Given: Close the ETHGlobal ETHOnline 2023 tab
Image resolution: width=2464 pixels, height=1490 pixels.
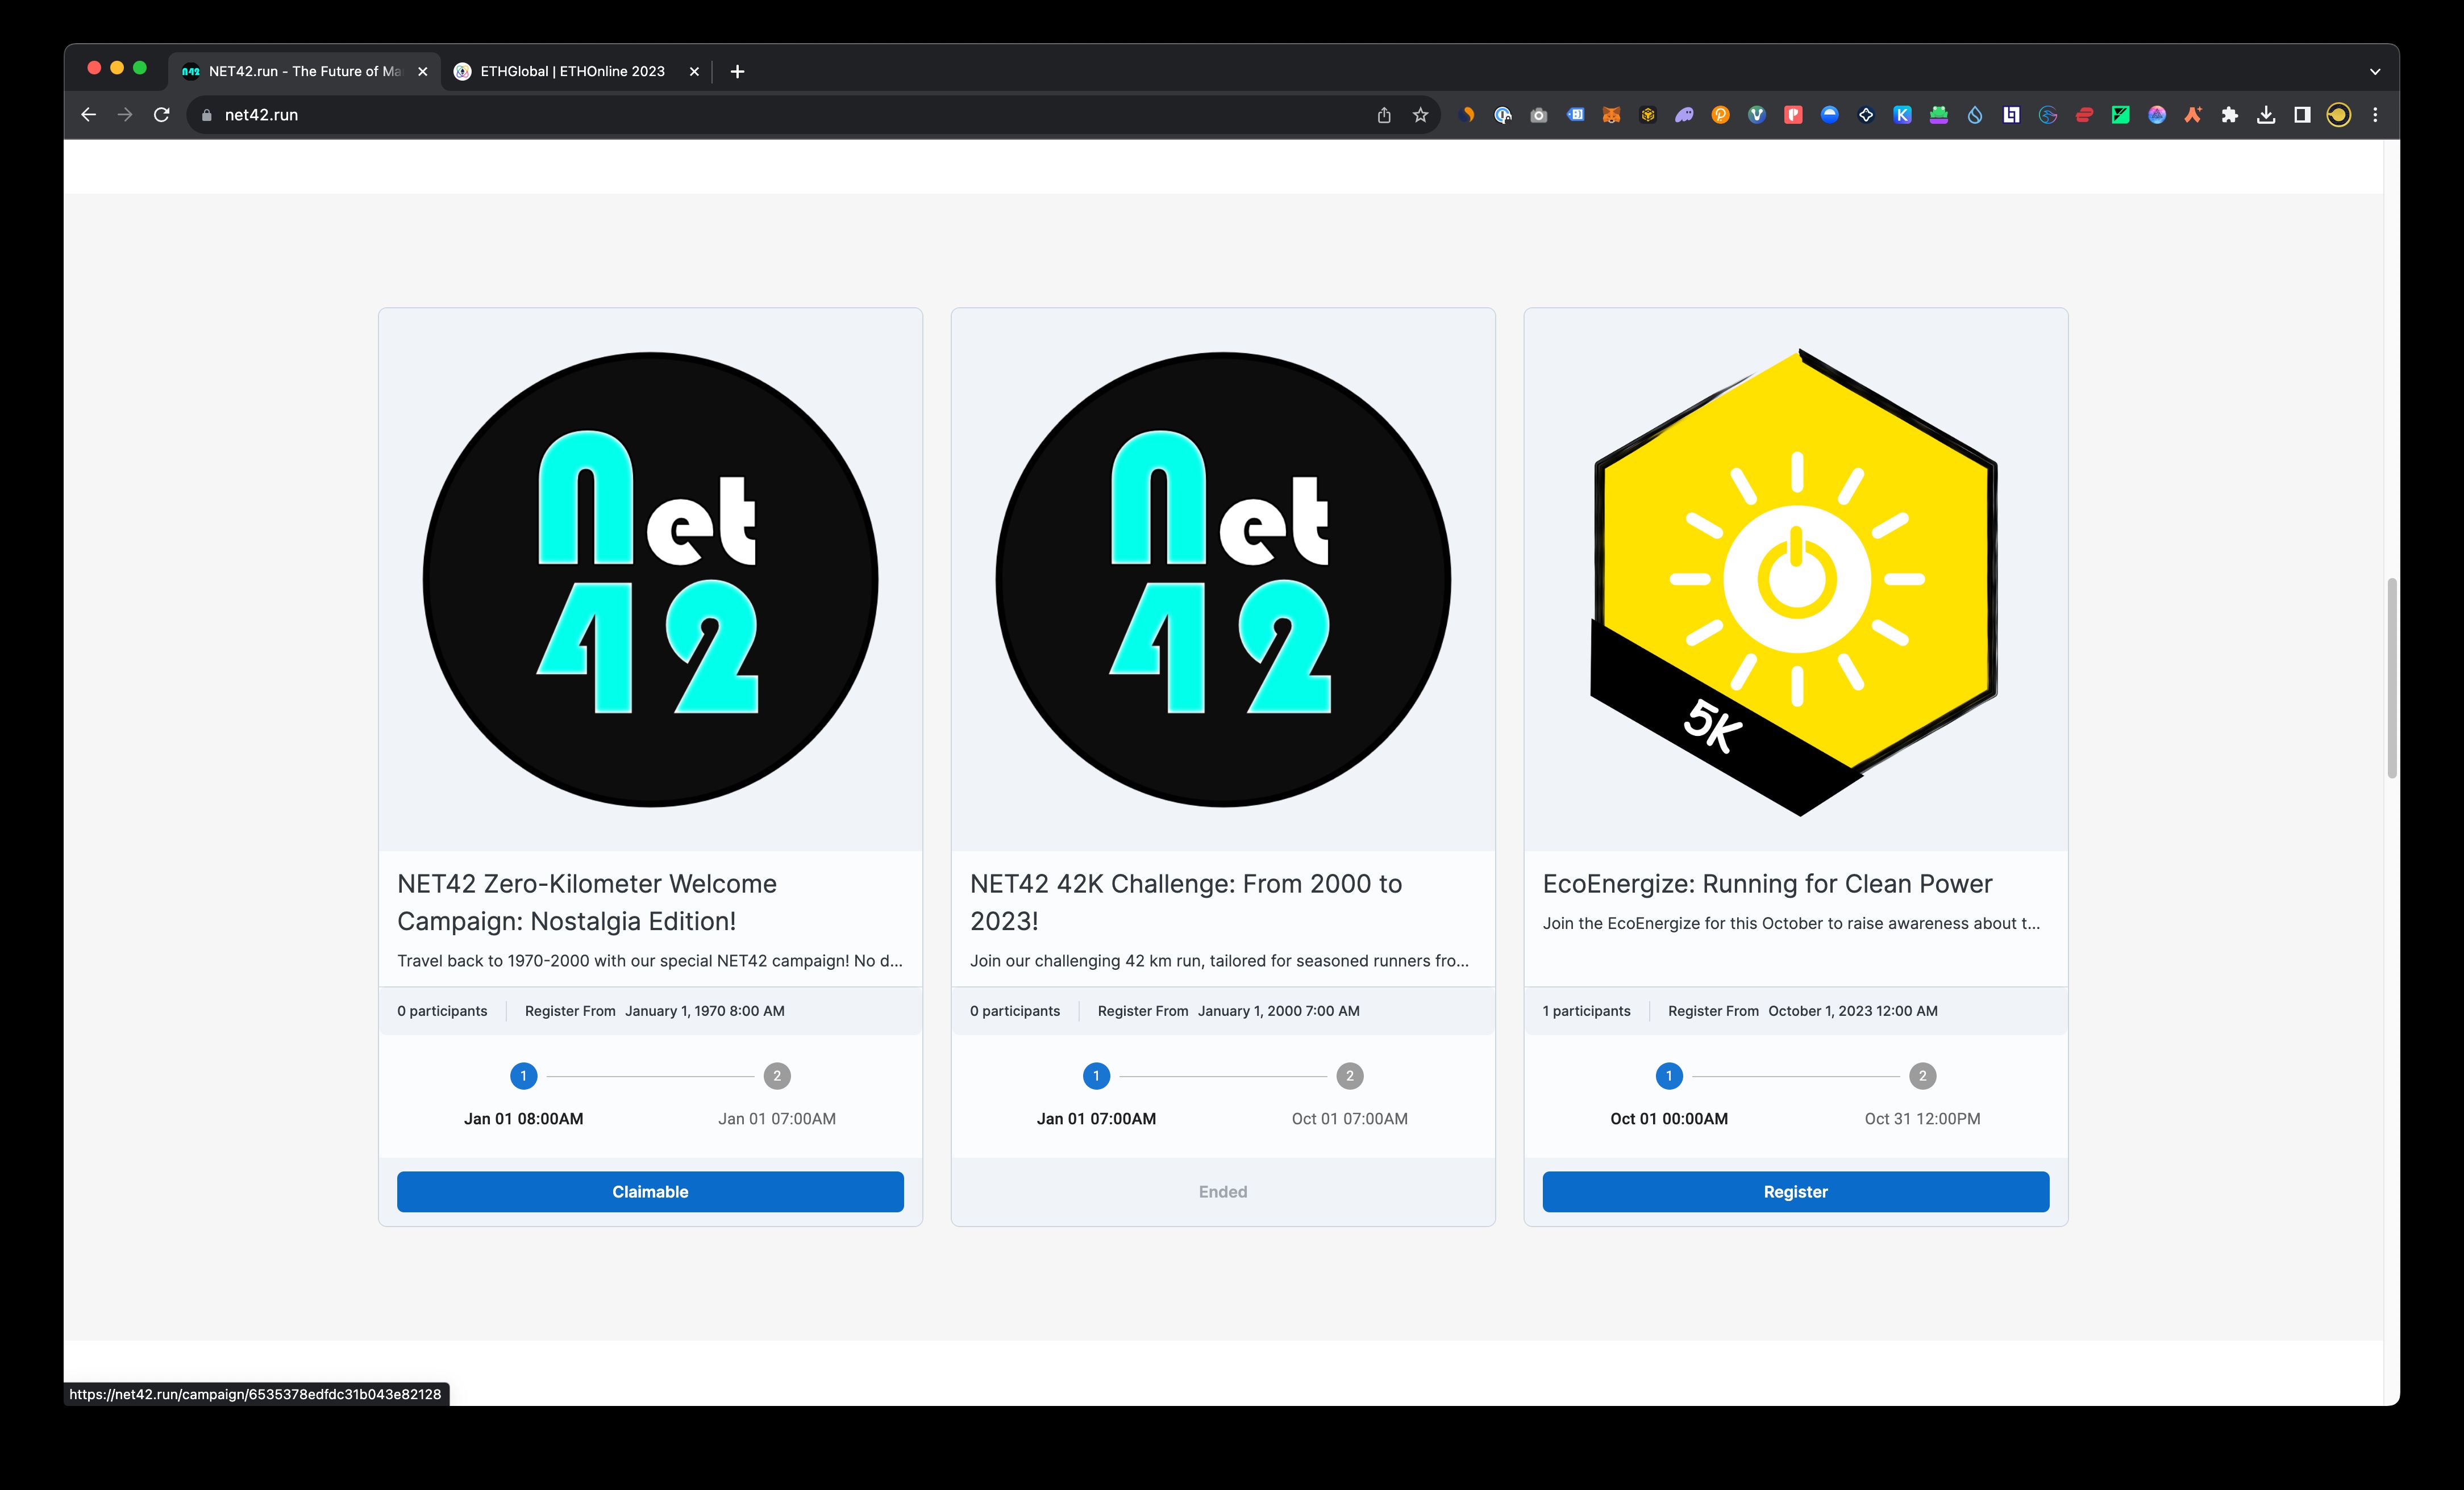Looking at the screenshot, I should coord(694,71).
